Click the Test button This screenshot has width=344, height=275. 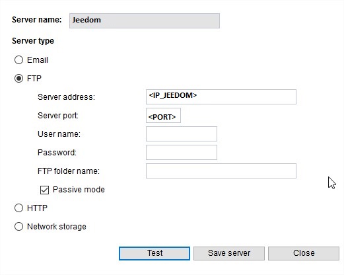155,253
